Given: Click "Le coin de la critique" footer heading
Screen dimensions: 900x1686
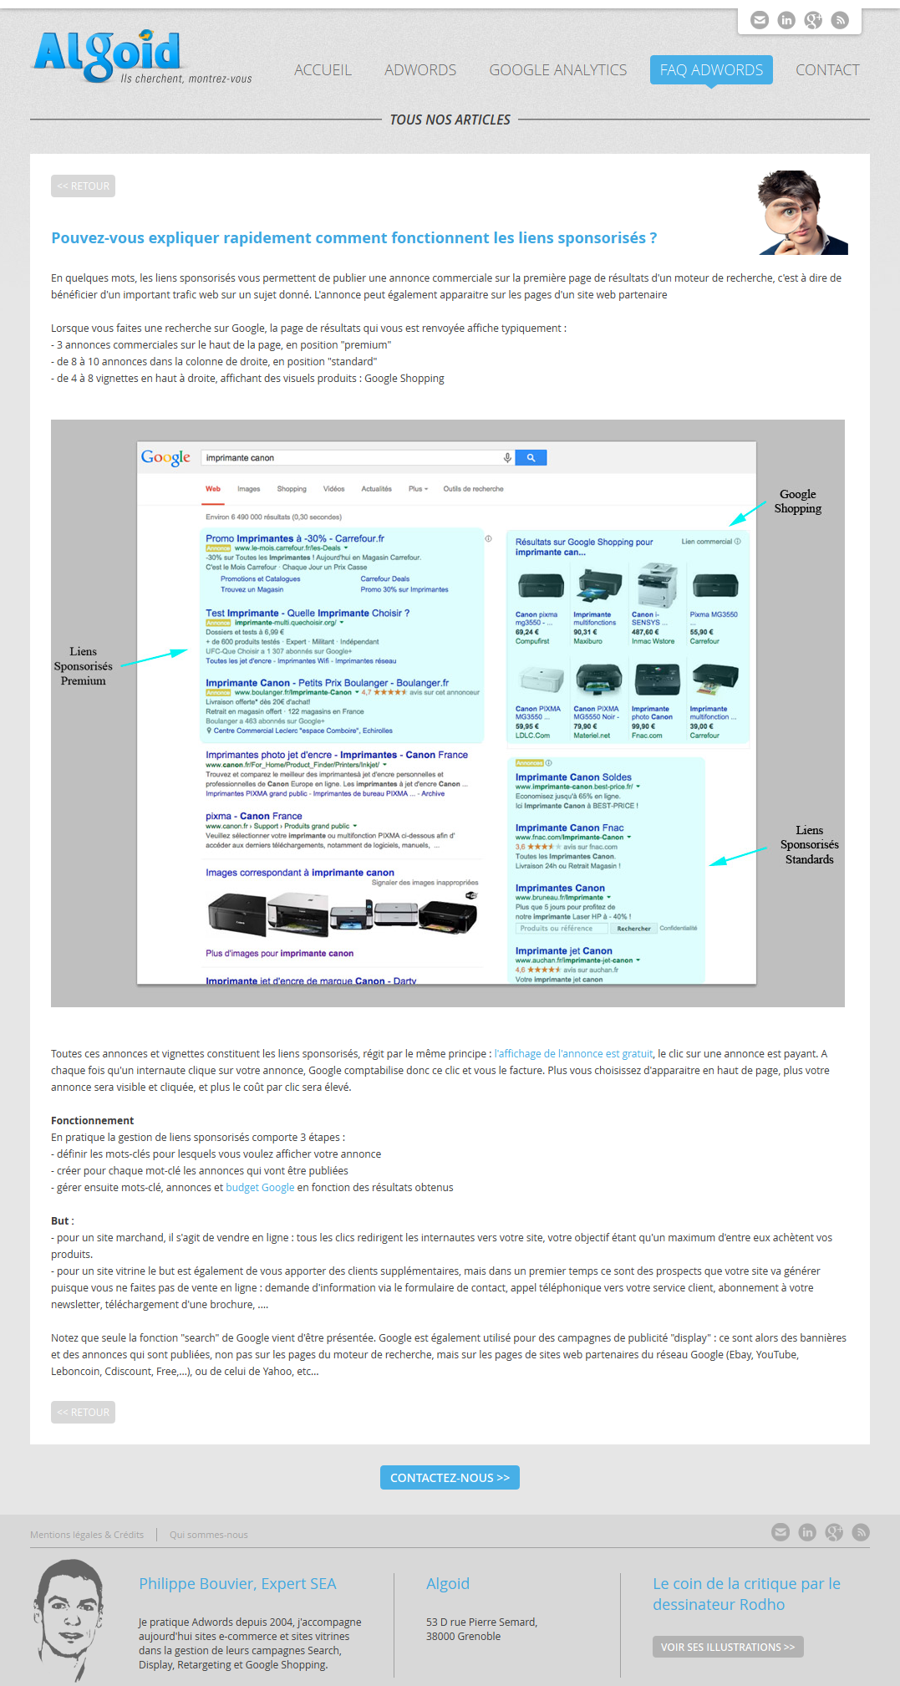Looking at the screenshot, I should (x=747, y=1594).
